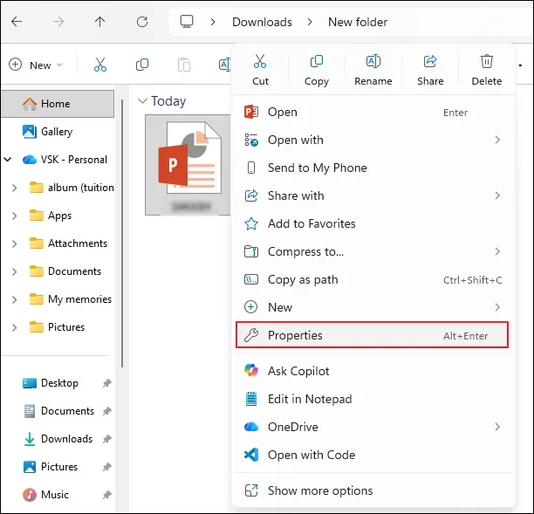Open pinned Documents in quick access
534x514 pixels.
click(x=58, y=411)
